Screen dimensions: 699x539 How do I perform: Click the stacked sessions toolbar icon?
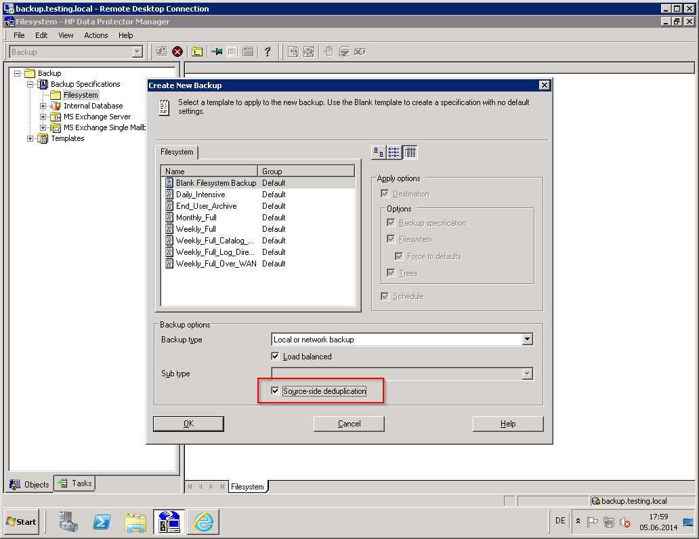[344, 52]
